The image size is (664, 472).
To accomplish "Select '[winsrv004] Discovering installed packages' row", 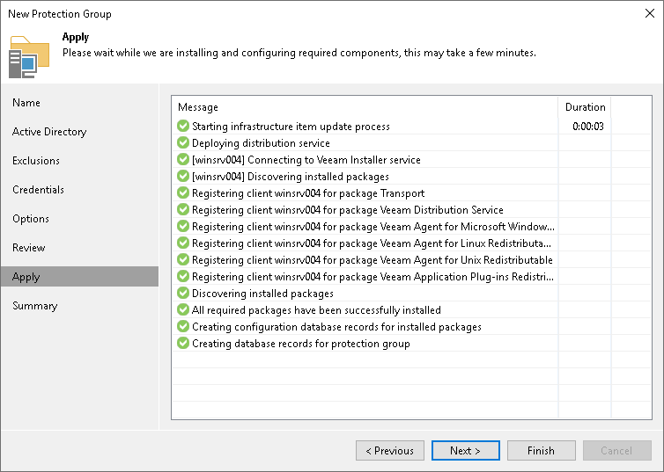I will coord(291,176).
